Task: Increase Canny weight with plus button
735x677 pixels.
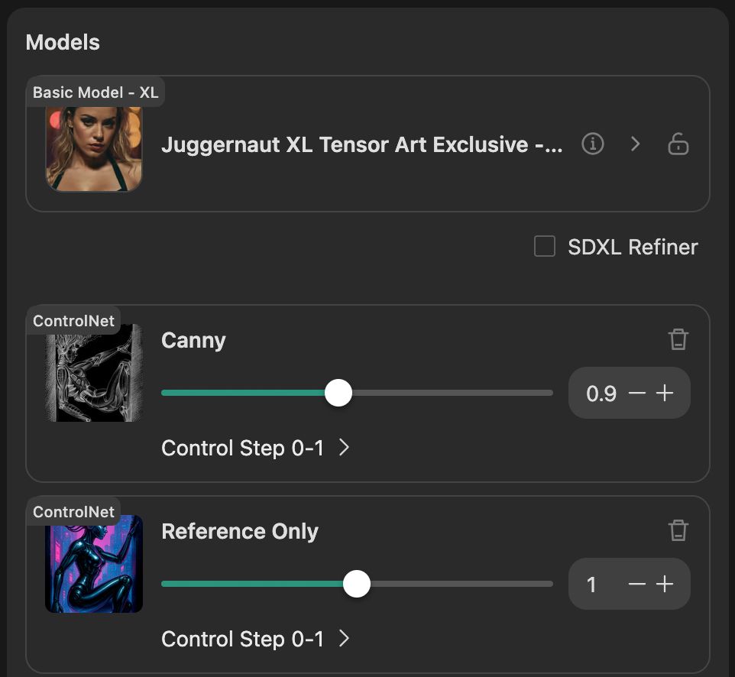Action: 665,394
